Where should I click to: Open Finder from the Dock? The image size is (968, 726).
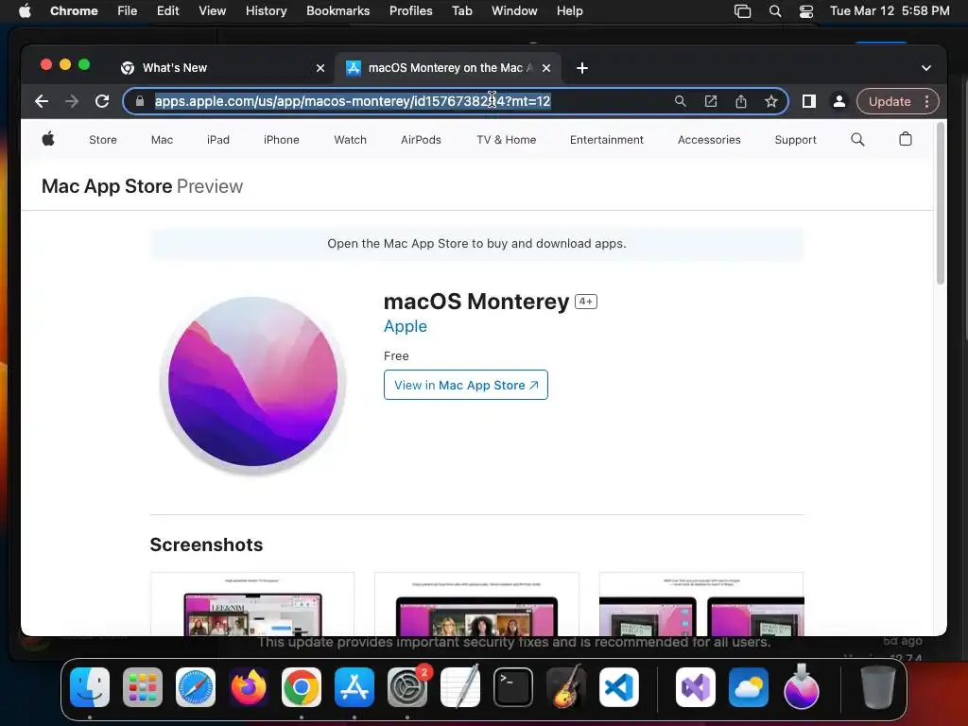point(90,687)
